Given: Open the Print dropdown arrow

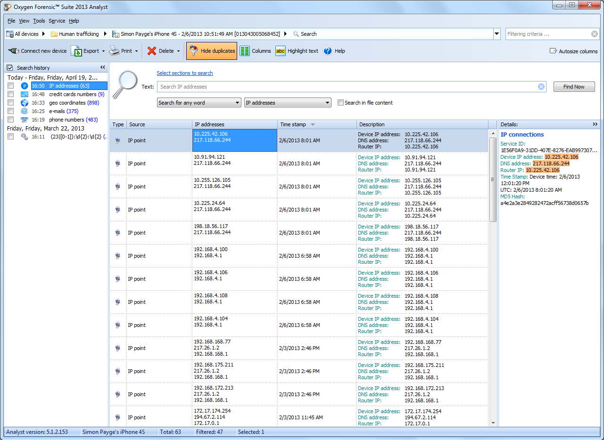Looking at the screenshot, I should pyautogui.click(x=136, y=51).
